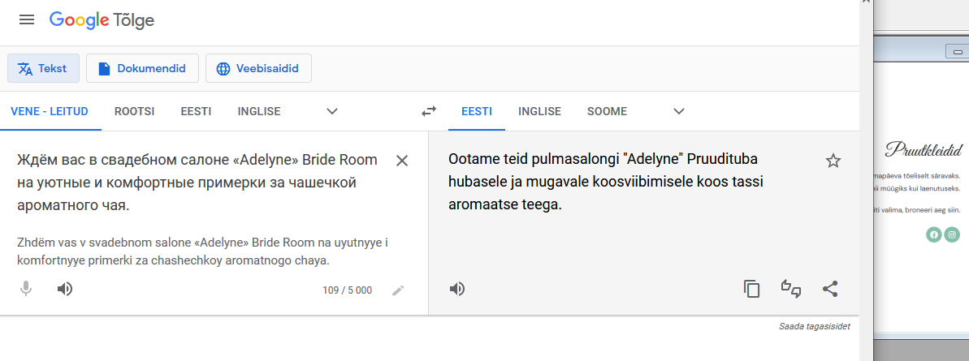This screenshot has width=969, height=361.
Task: Select EESTI as target language
Action: (x=477, y=112)
